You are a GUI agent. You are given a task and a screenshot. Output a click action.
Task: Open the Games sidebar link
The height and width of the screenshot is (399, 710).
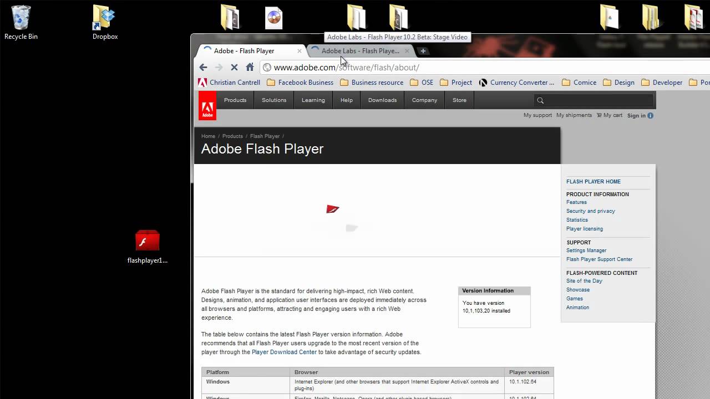(575, 299)
